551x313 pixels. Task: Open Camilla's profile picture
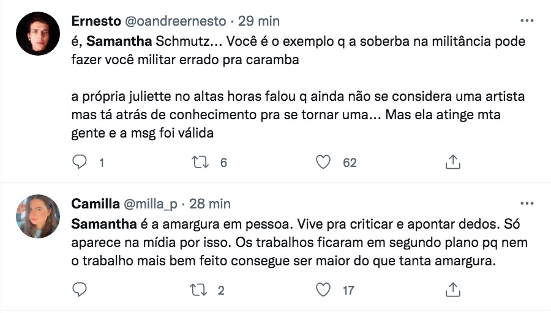[x=37, y=216]
